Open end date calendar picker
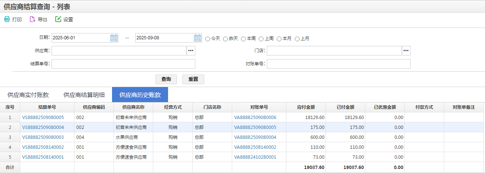 click(x=198, y=38)
